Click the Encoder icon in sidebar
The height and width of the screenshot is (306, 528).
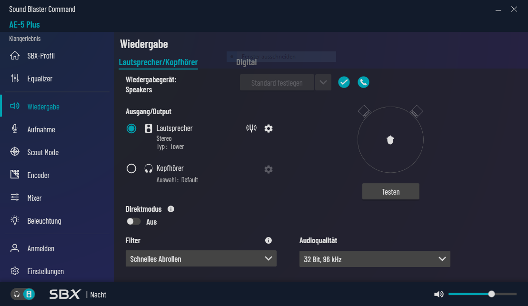pos(15,174)
